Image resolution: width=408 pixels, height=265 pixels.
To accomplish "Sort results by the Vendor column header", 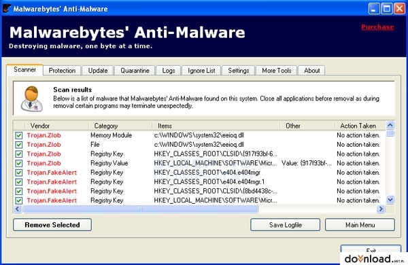I will 56,126.
